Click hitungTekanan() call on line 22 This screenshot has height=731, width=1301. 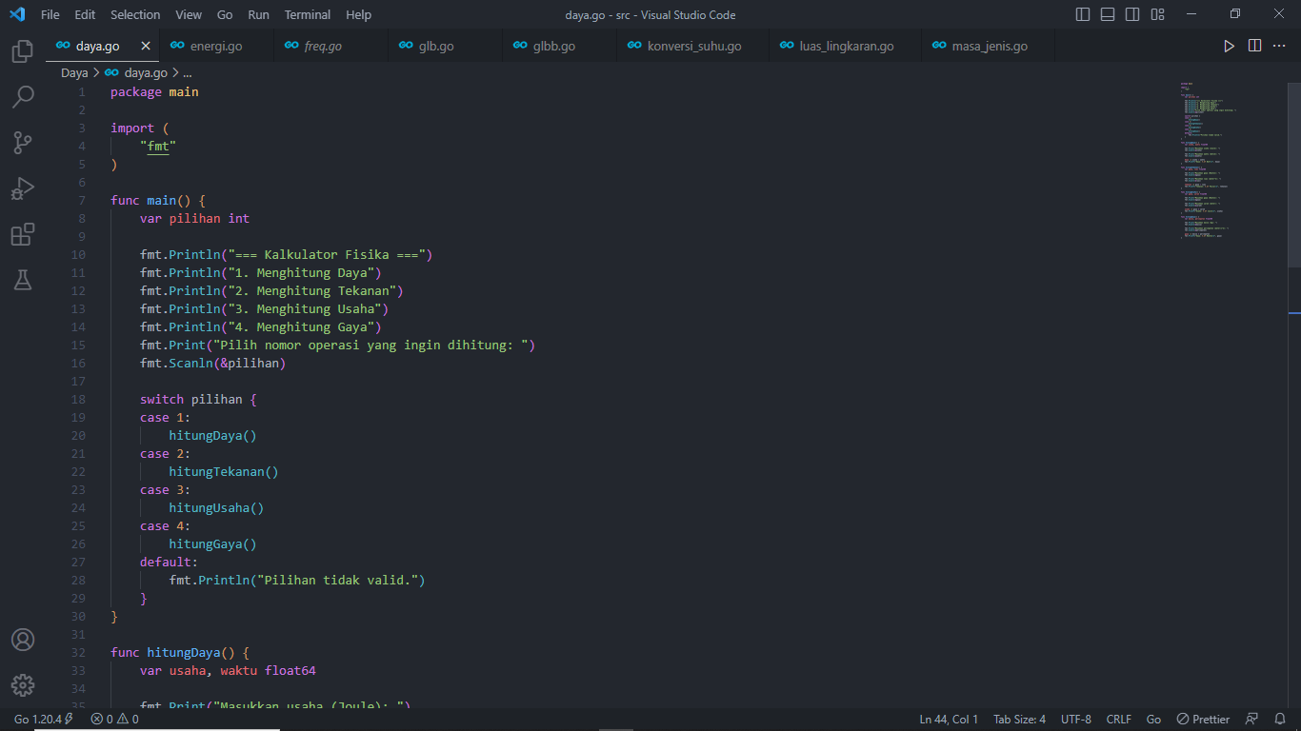[224, 472]
